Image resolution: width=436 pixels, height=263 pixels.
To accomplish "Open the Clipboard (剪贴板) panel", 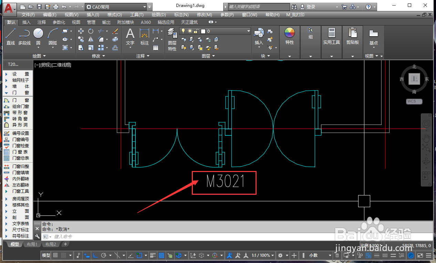I will coord(353,36).
